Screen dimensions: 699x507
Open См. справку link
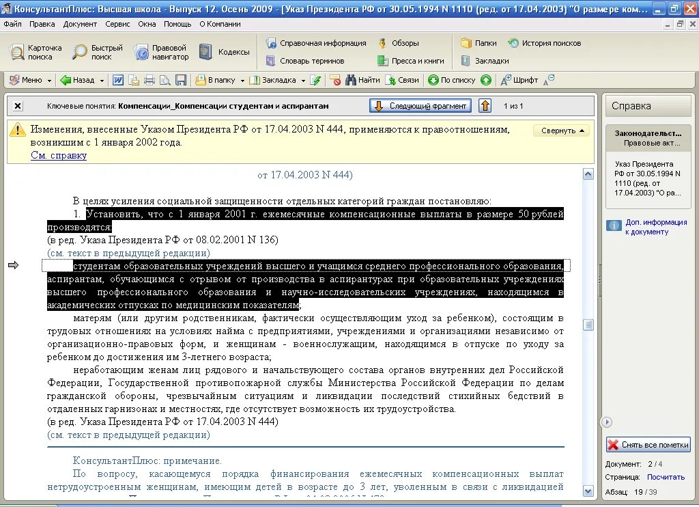(59, 155)
